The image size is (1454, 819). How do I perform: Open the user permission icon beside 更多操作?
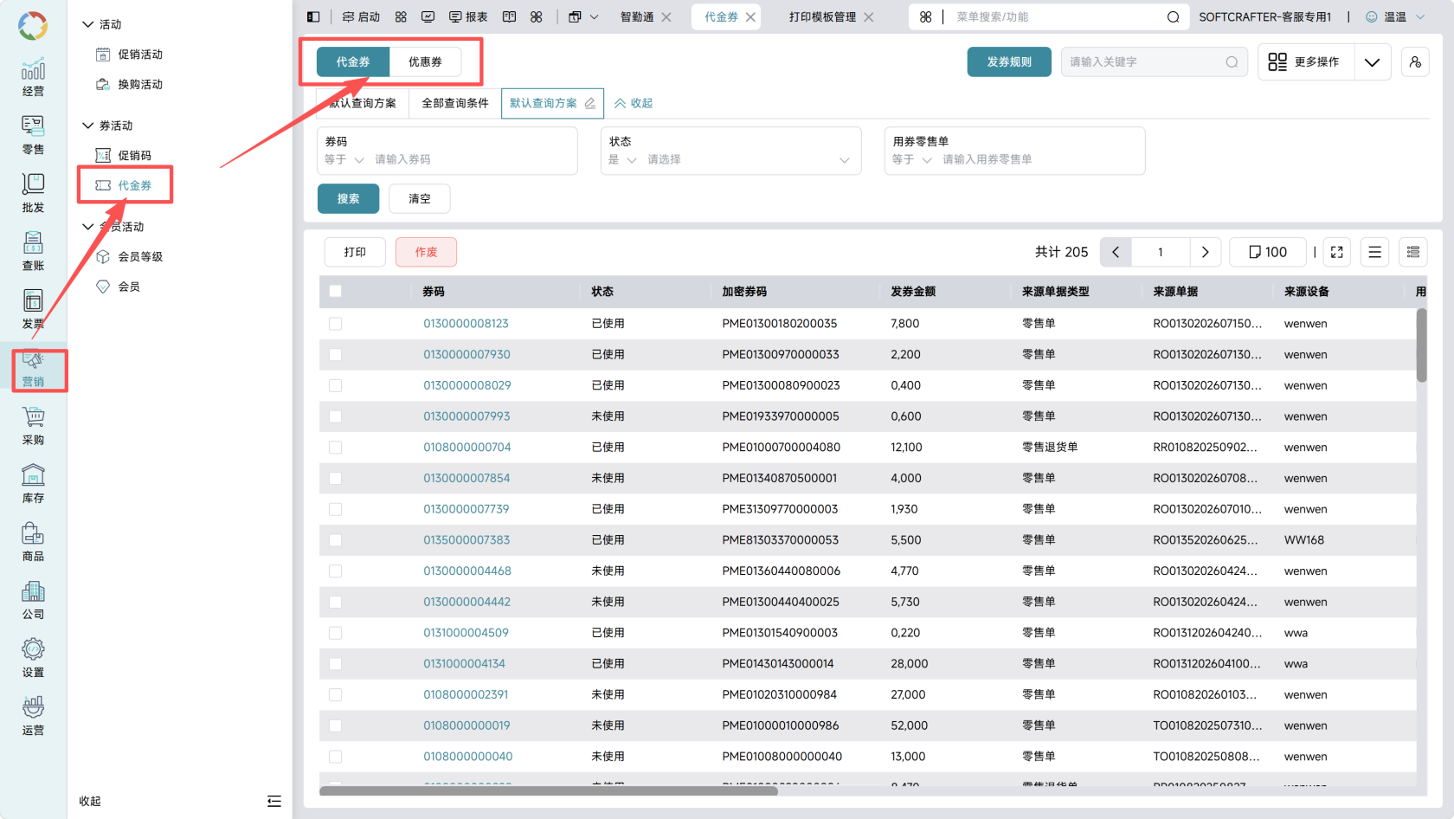(1415, 62)
